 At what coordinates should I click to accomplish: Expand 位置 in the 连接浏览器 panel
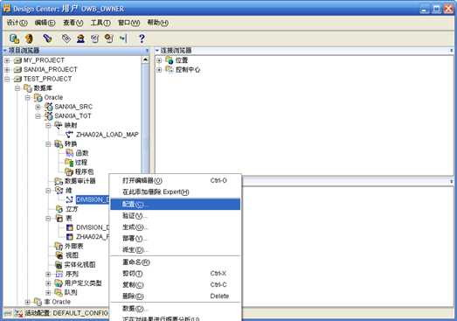[x=159, y=60]
